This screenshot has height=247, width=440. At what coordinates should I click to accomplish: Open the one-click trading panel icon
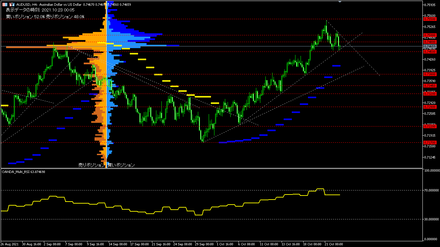tap(12, 4)
